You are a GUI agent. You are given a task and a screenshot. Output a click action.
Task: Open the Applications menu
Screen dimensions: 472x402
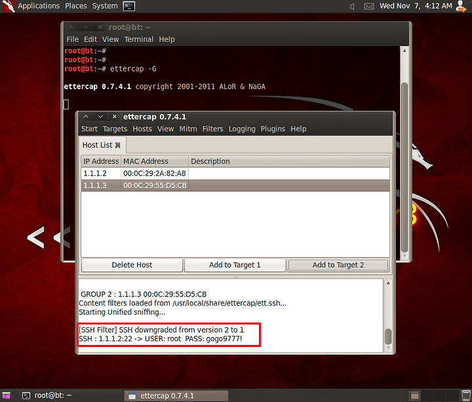coord(39,6)
